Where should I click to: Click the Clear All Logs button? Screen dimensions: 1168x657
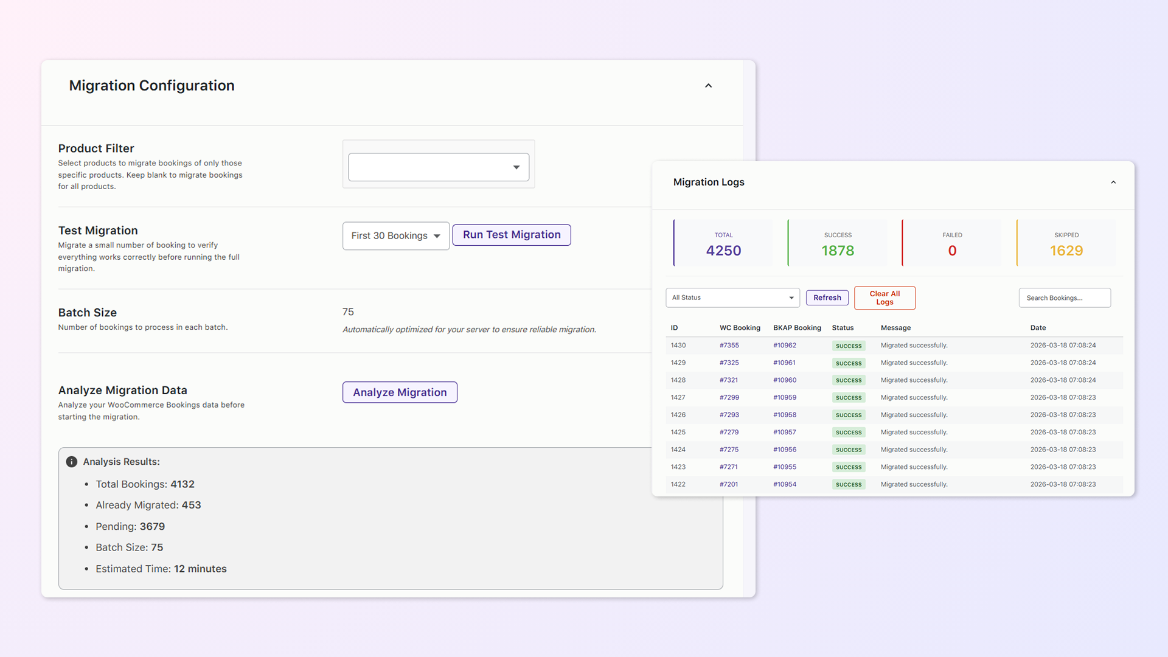(885, 297)
